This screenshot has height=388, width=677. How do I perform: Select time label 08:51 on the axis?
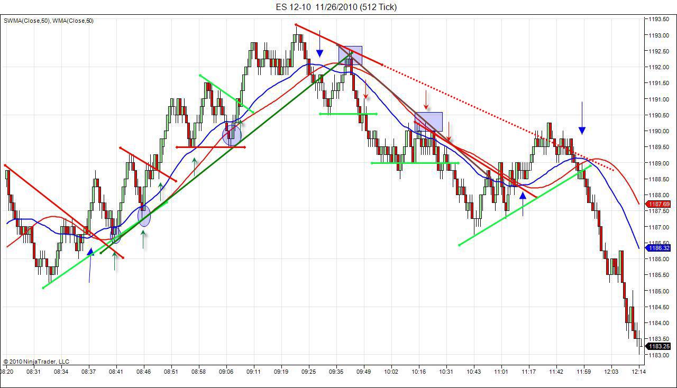tap(171, 372)
